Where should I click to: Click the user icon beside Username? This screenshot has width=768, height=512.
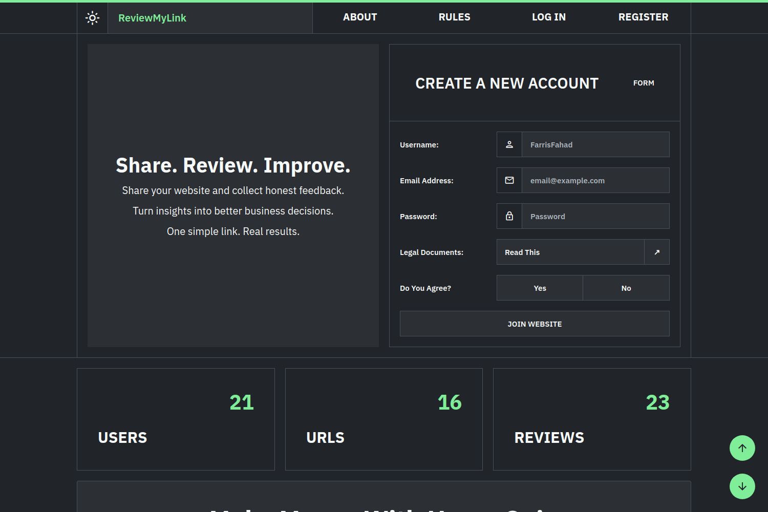[x=509, y=144]
